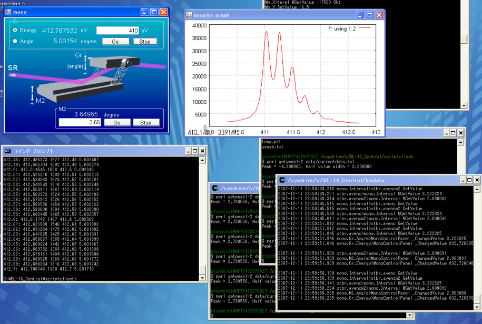Viewport: 482px width, 324px height.
Task: Close the Command Prompt window
Action: pyautogui.click(x=202, y=151)
